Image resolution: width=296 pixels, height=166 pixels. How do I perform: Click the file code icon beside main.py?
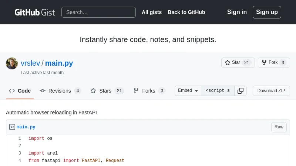pyautogui.click(x=12, y=127)
